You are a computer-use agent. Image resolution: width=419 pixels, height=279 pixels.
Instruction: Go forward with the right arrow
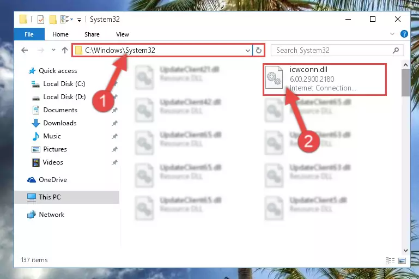[41, 50]
